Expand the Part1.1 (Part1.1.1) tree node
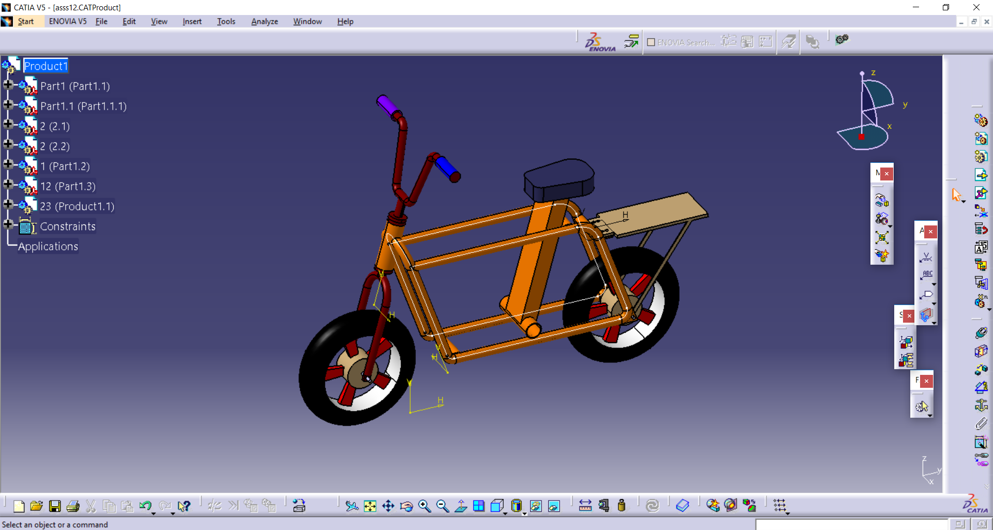 (8, 104)
